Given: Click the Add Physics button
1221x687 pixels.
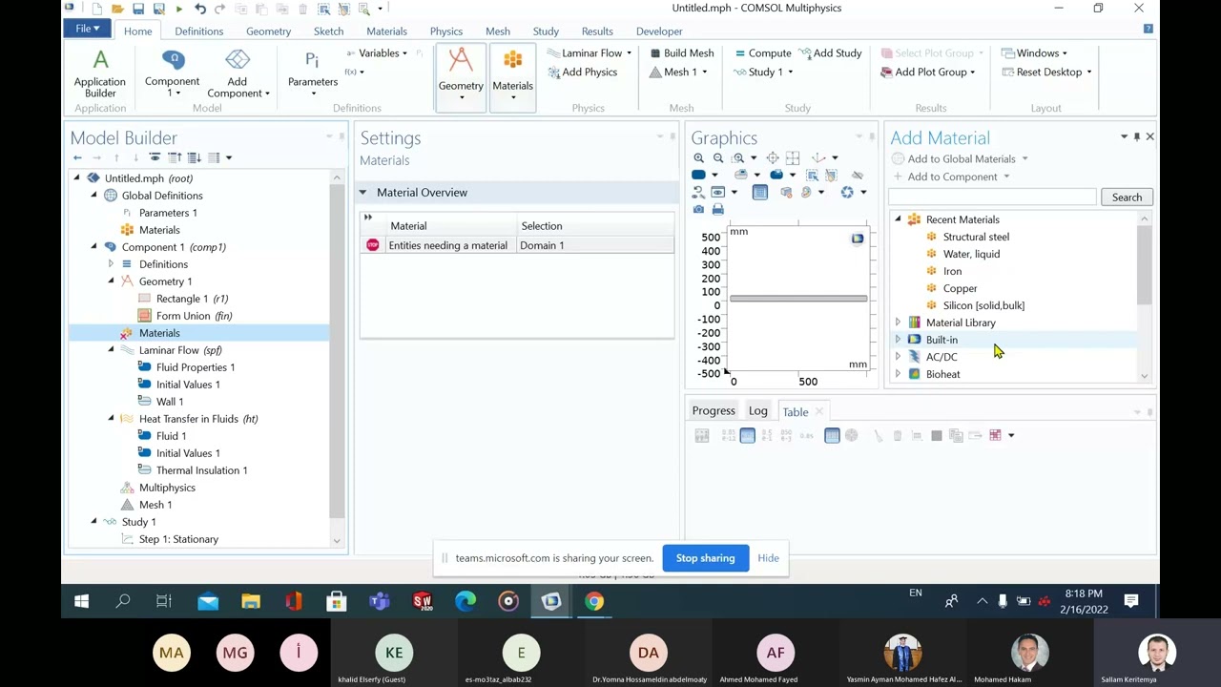Looking at the screenshot, I should click(583, 73).
